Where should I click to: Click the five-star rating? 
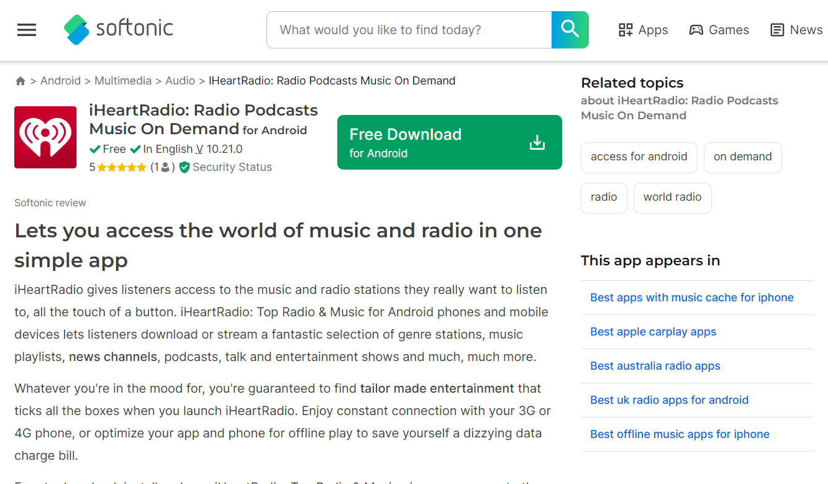point(122,167)
